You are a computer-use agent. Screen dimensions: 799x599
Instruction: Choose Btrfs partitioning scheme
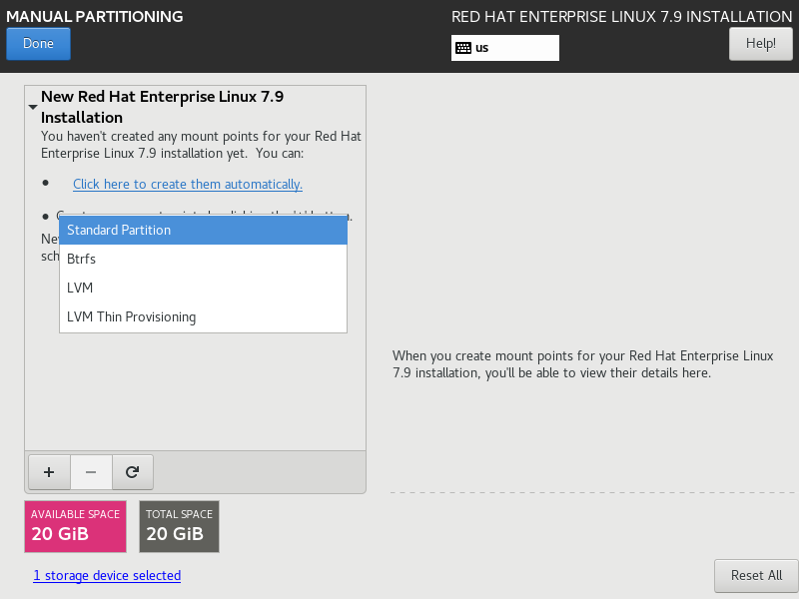click(204, 259)
